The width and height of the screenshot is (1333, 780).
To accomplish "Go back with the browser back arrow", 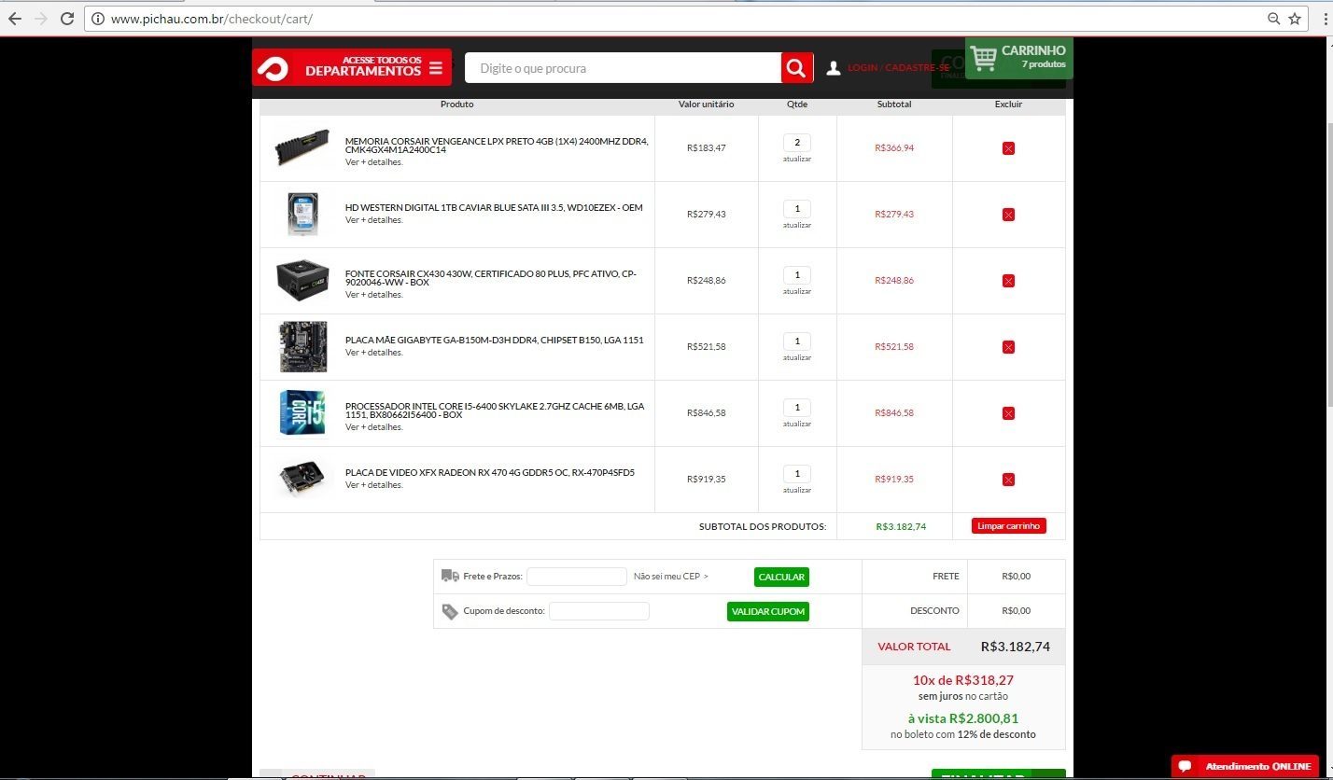I will (x=15, y=19).
